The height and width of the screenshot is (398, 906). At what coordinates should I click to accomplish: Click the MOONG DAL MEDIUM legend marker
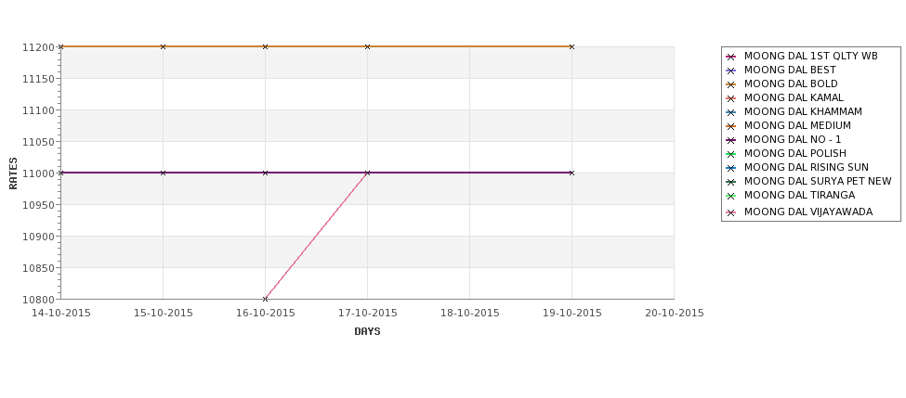coord(731,126)
